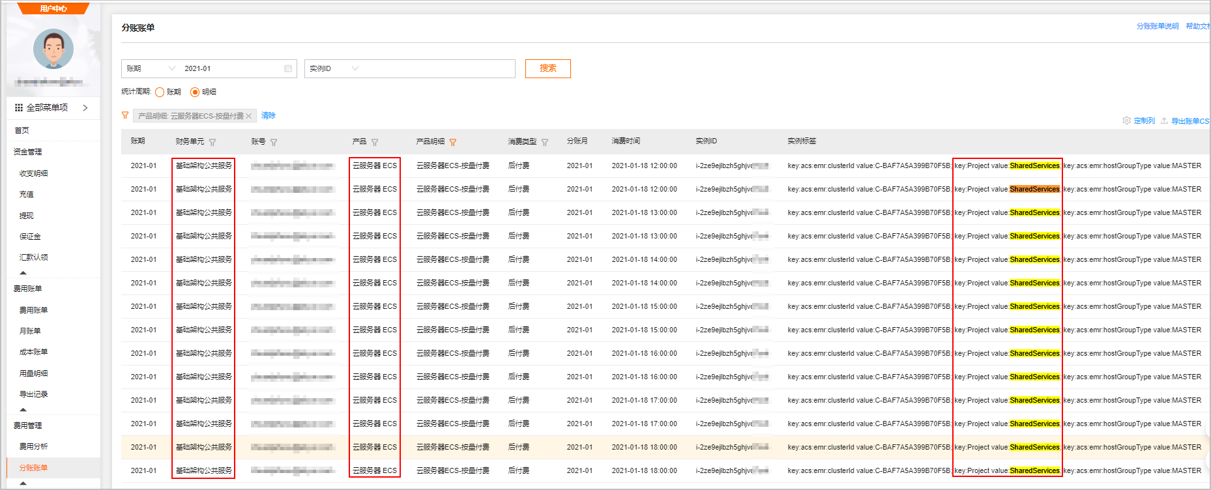Viewport: 1211px width, 490px height.
Task: Open the 分账账单说明 link
Action: pos(1158,26)
